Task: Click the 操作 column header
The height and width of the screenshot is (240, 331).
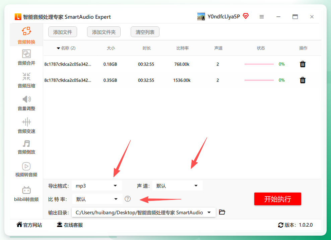Action: click(x=303, y=48)
